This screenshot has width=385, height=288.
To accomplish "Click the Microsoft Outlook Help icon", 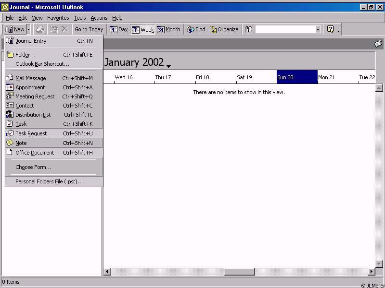I will point(331,29).
